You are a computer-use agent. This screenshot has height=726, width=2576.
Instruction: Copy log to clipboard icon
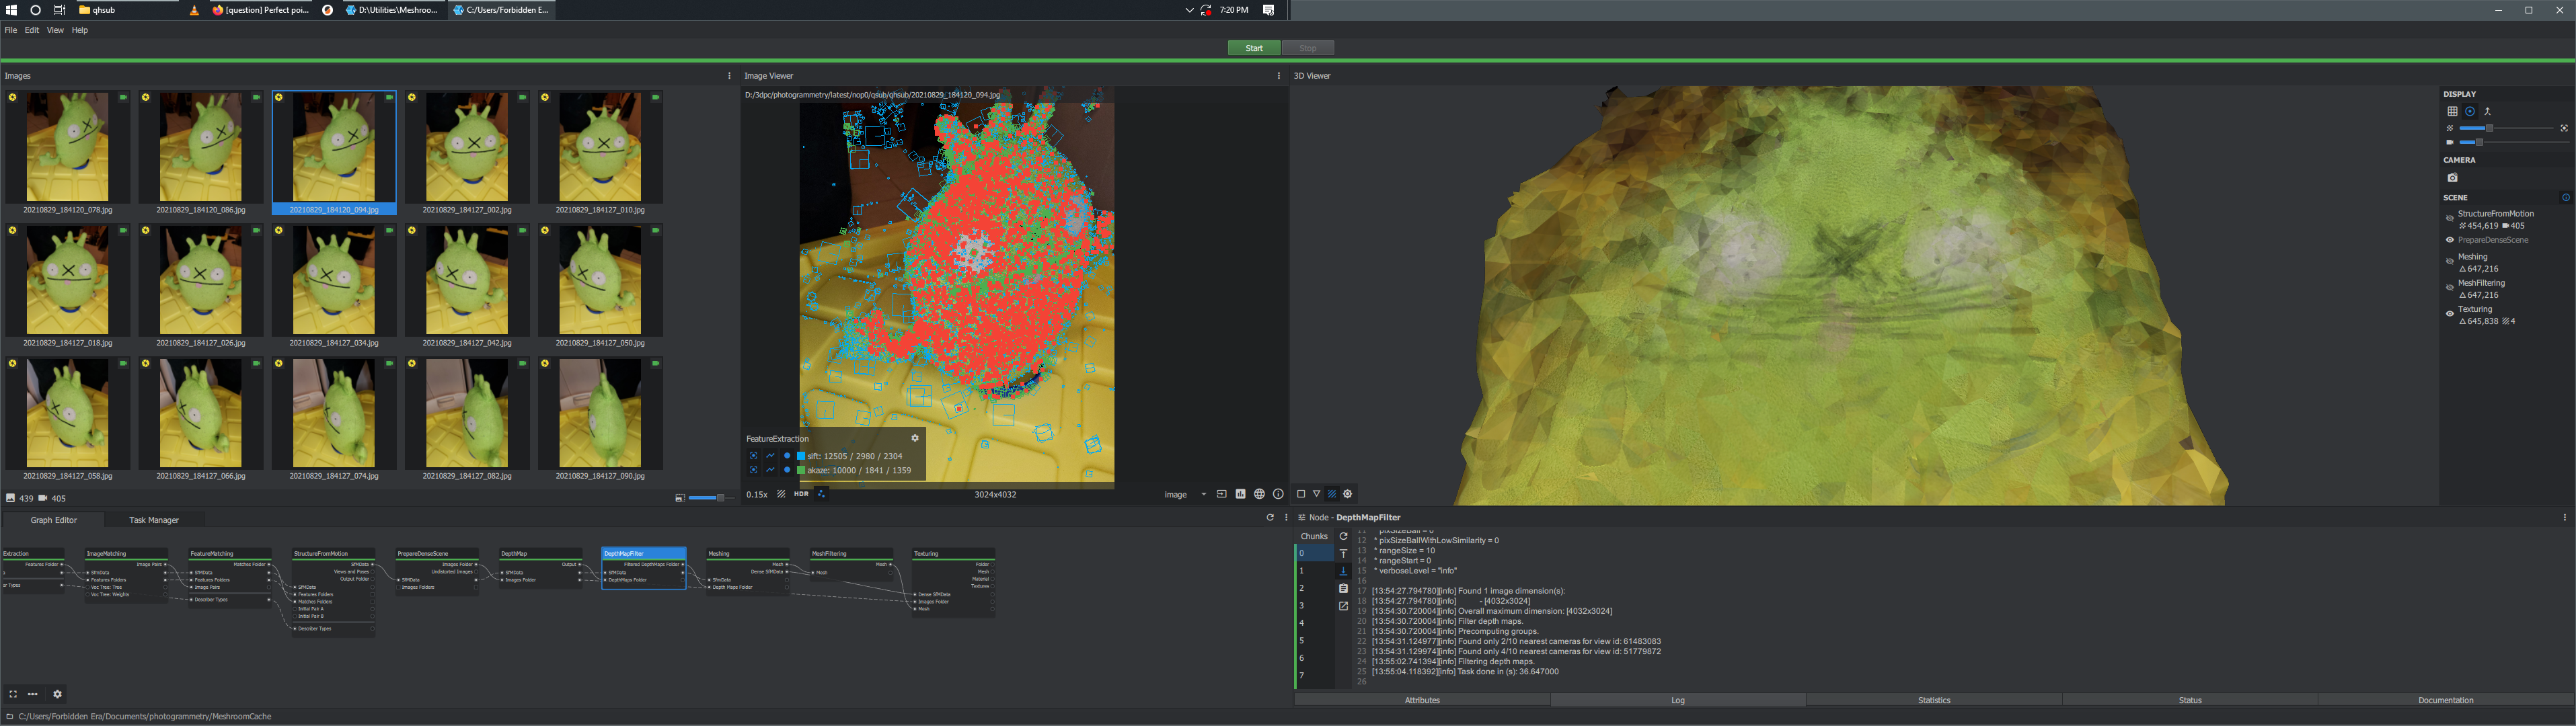pos(1343,588)
